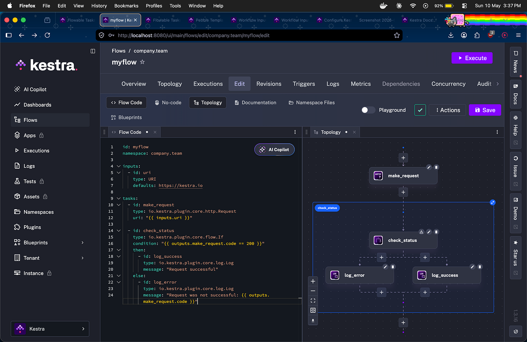
Task: Fold the log_error task at line 22
Action: (119, 282)
